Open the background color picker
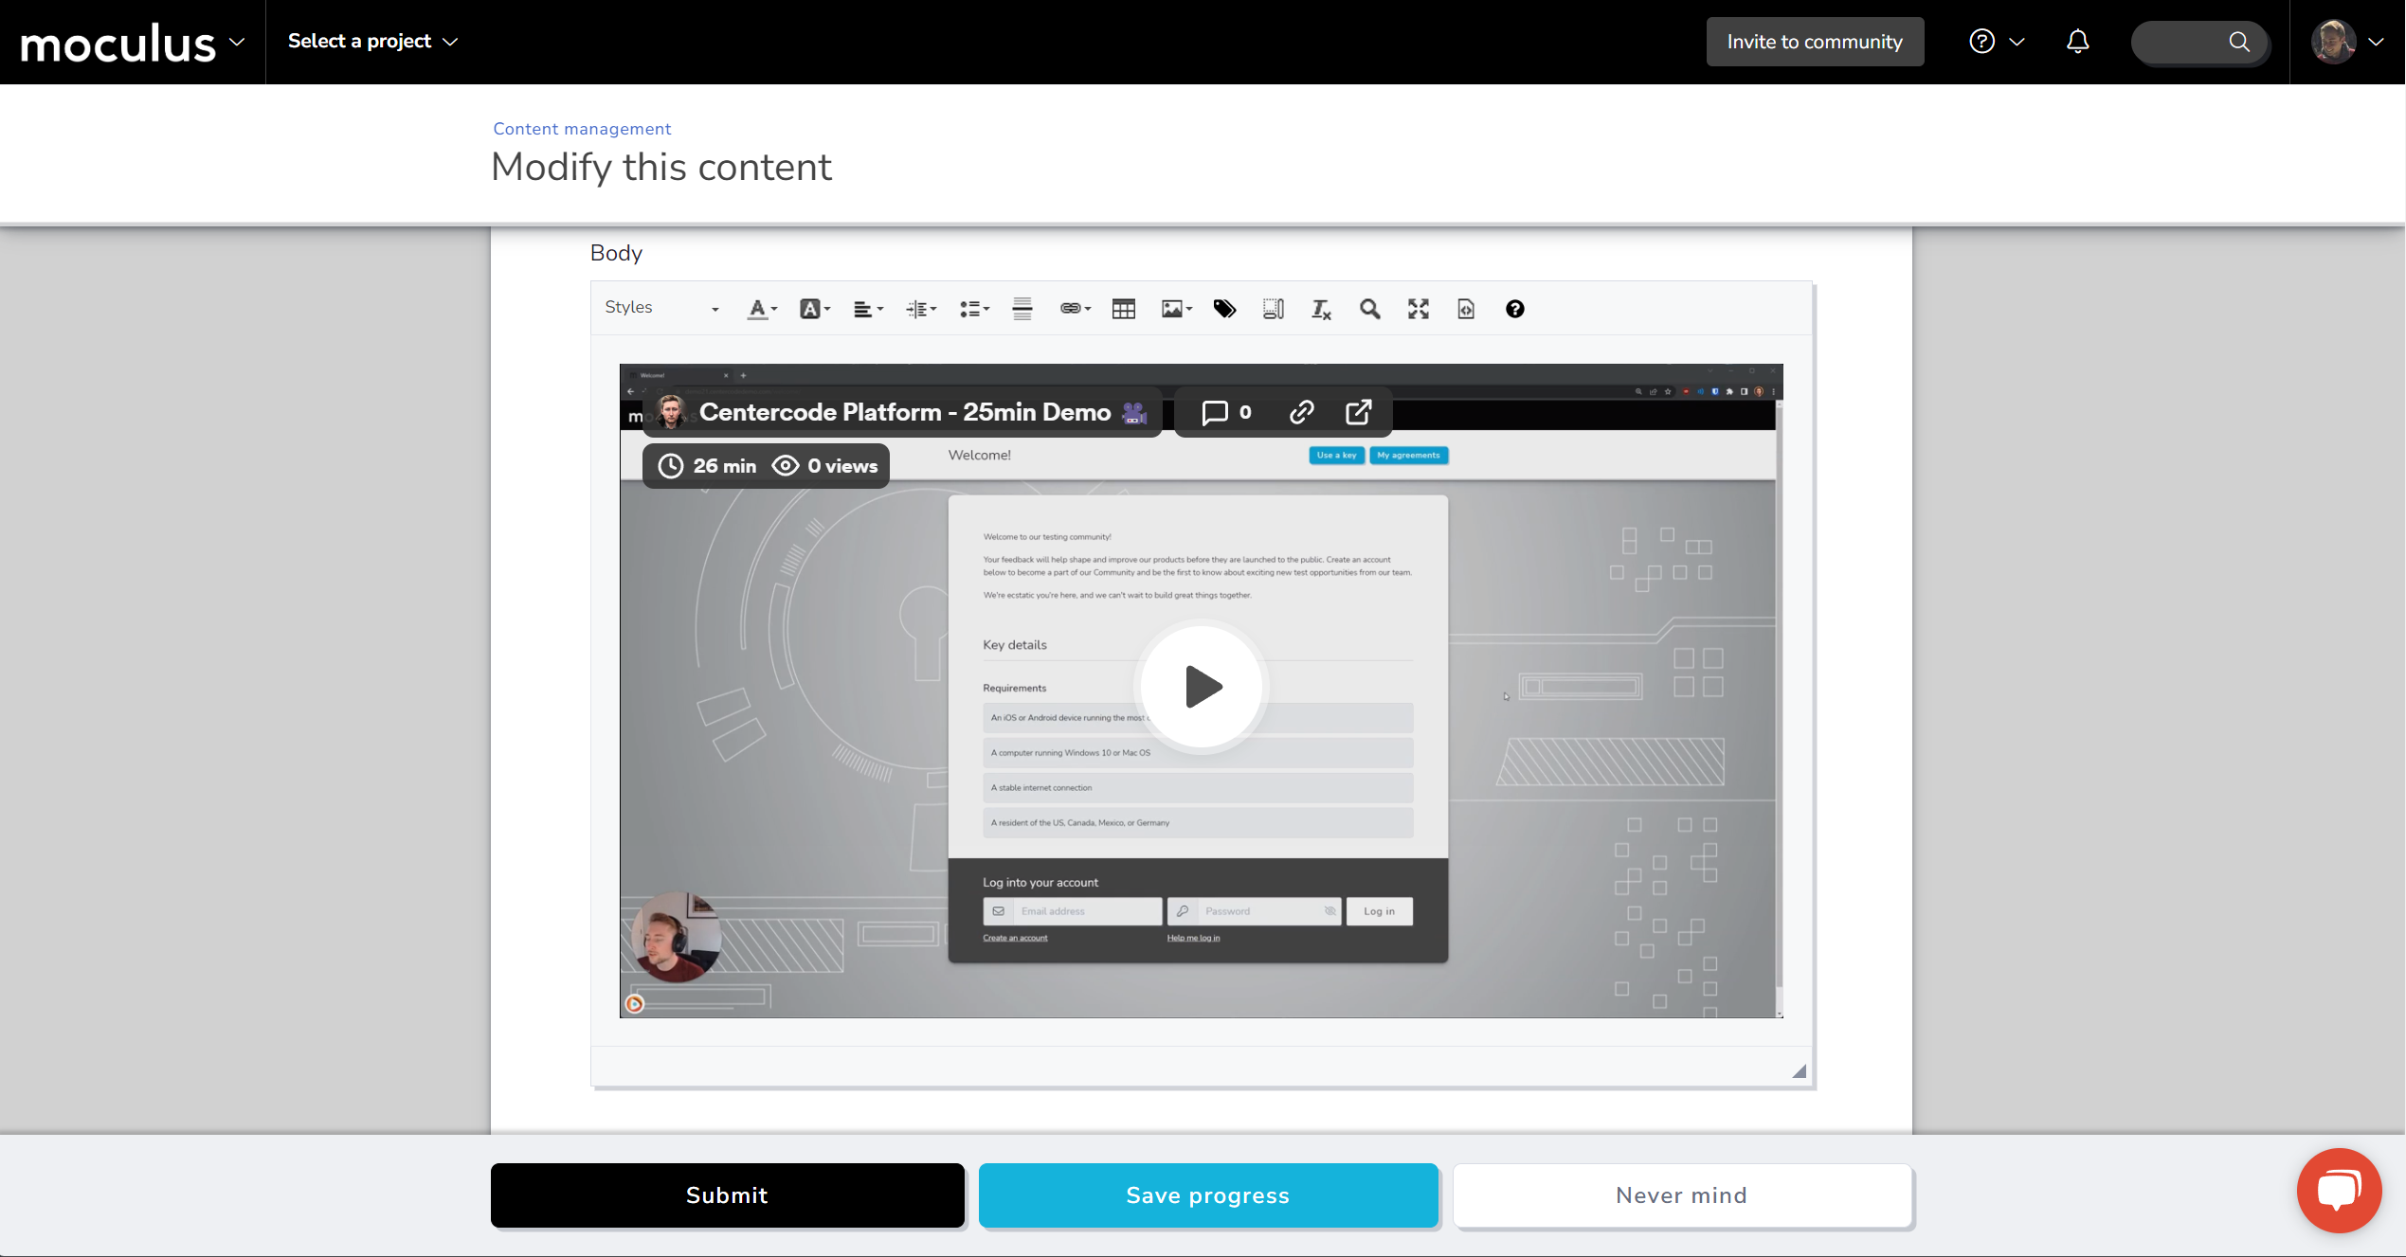This screenshot has width=2406, height=1257. pyautogui.click(x=814, y=309)
